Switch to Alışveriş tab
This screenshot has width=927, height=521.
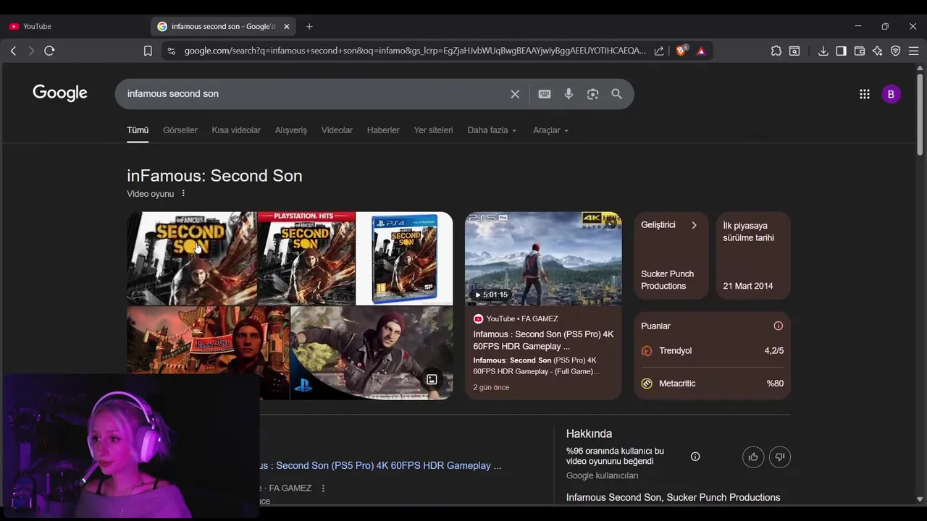click(291, 130)
